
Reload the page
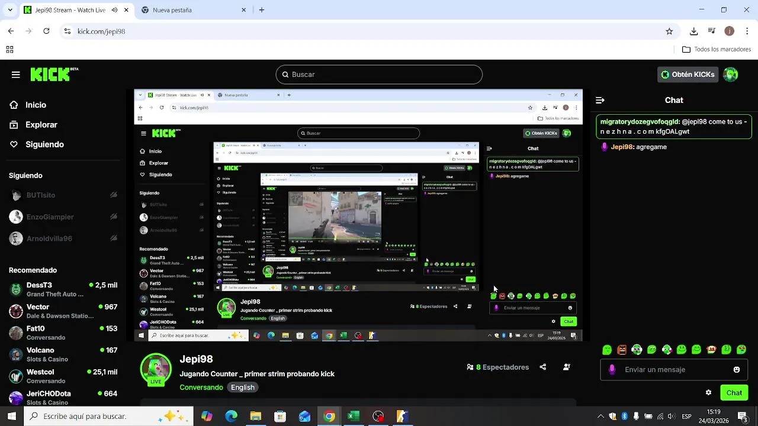pos(46,31)
